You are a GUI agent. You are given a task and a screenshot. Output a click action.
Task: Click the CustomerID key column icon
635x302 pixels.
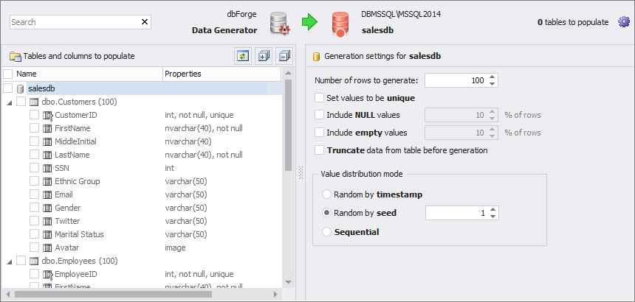tap(47, 116)
